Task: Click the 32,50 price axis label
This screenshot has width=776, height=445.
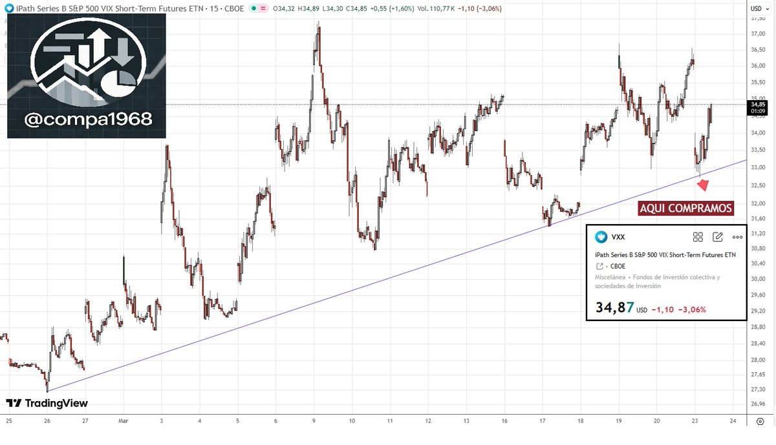Action: 757,185
